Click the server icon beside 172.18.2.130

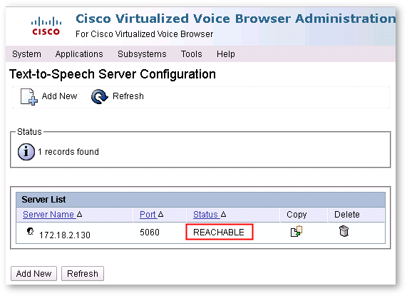(x=31, y=231)
